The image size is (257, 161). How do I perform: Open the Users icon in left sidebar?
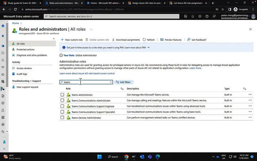[3, 60]
